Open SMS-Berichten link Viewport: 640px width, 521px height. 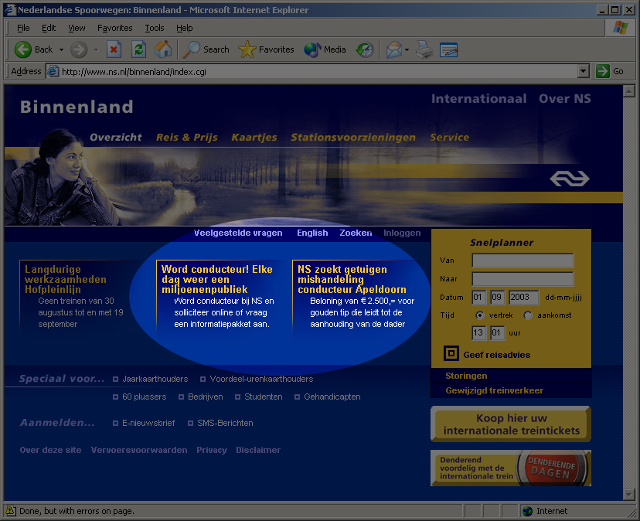point(225,423)
